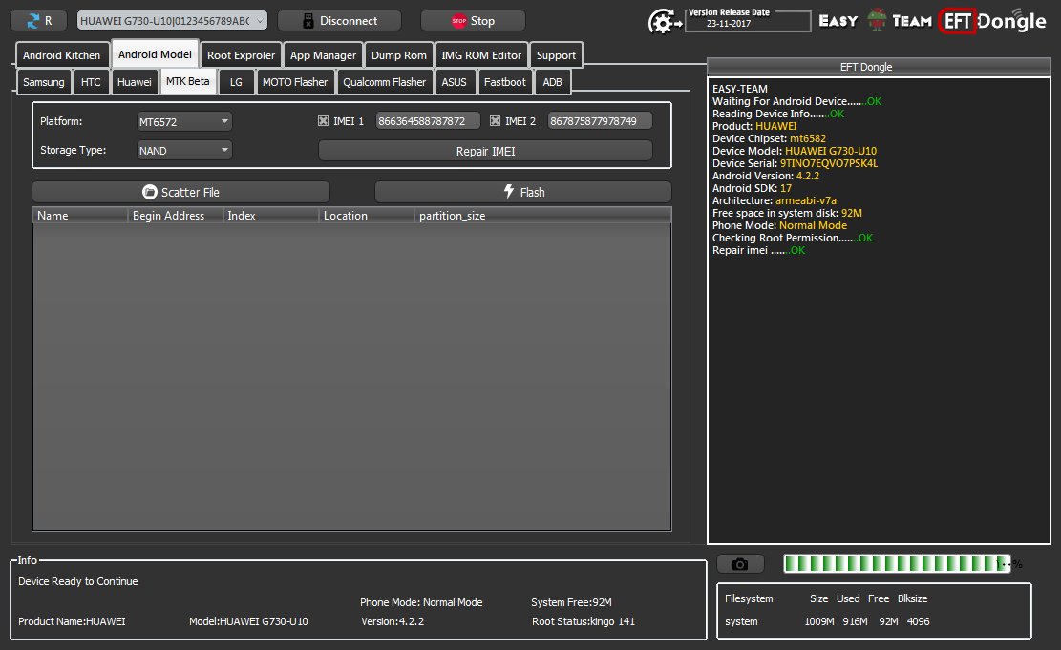Viewport: 1061px width, 650px height.
Task: Select the HTC sub-tab
Action: [91, 82]
